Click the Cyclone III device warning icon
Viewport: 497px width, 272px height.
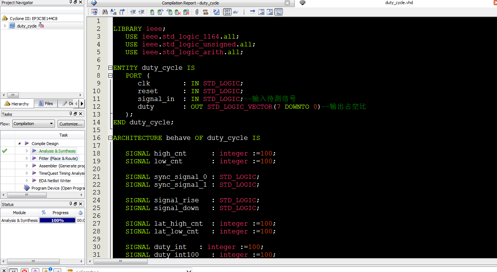pyautogui.click(x=5, y=18)
